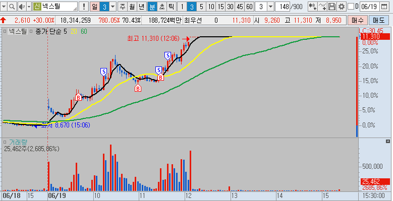Click the red up arrow indicator
Screen dimensions: 393x201
(x=4, y=20)
